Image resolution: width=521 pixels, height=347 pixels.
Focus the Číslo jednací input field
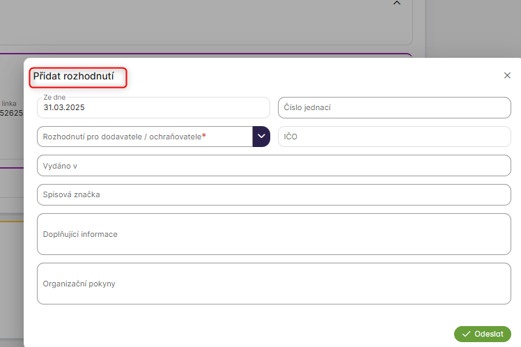click(394, 108)
